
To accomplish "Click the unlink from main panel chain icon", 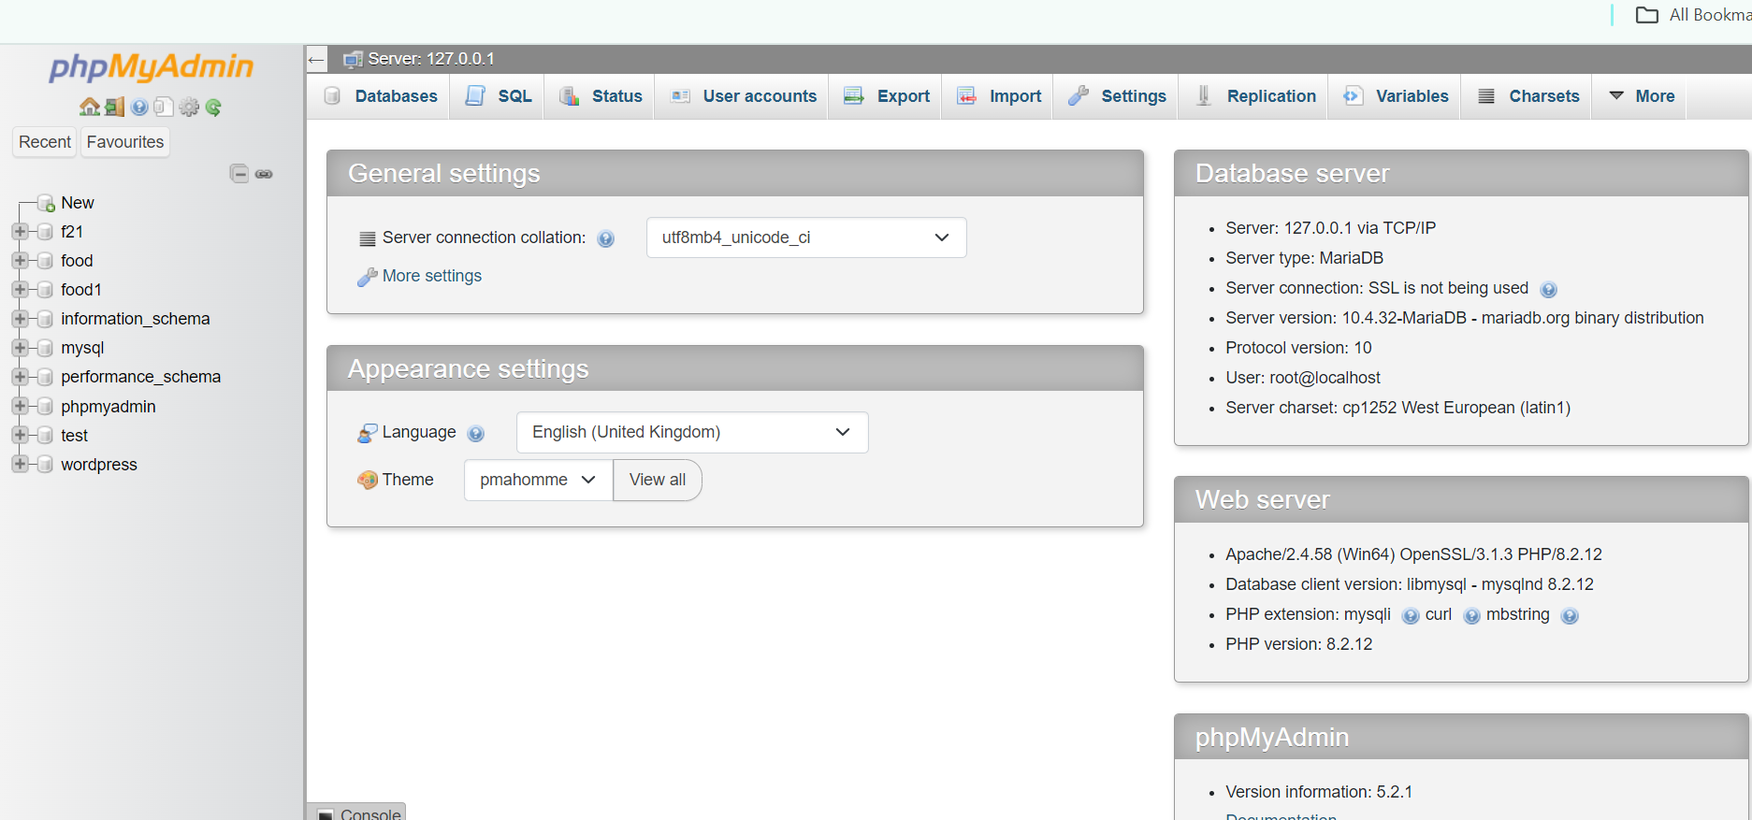I will 264,174.
